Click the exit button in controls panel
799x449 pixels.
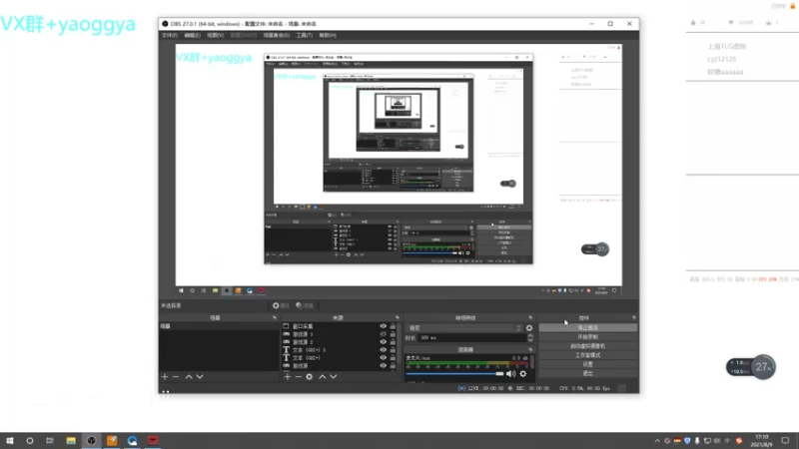(588, 373)
